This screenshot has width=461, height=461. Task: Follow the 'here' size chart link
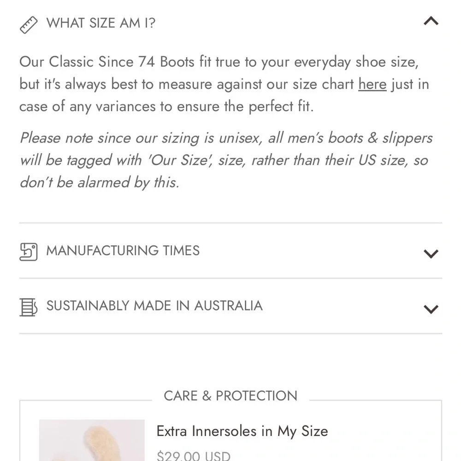tap(372, 85)
